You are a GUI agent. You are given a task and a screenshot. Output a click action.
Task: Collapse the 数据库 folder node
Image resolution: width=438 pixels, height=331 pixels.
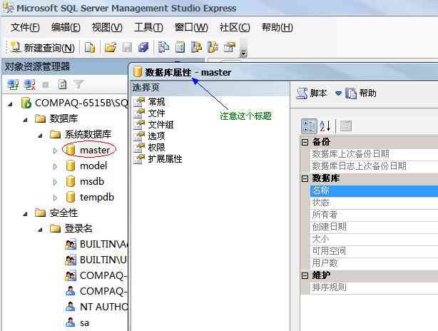coord(26,120)
